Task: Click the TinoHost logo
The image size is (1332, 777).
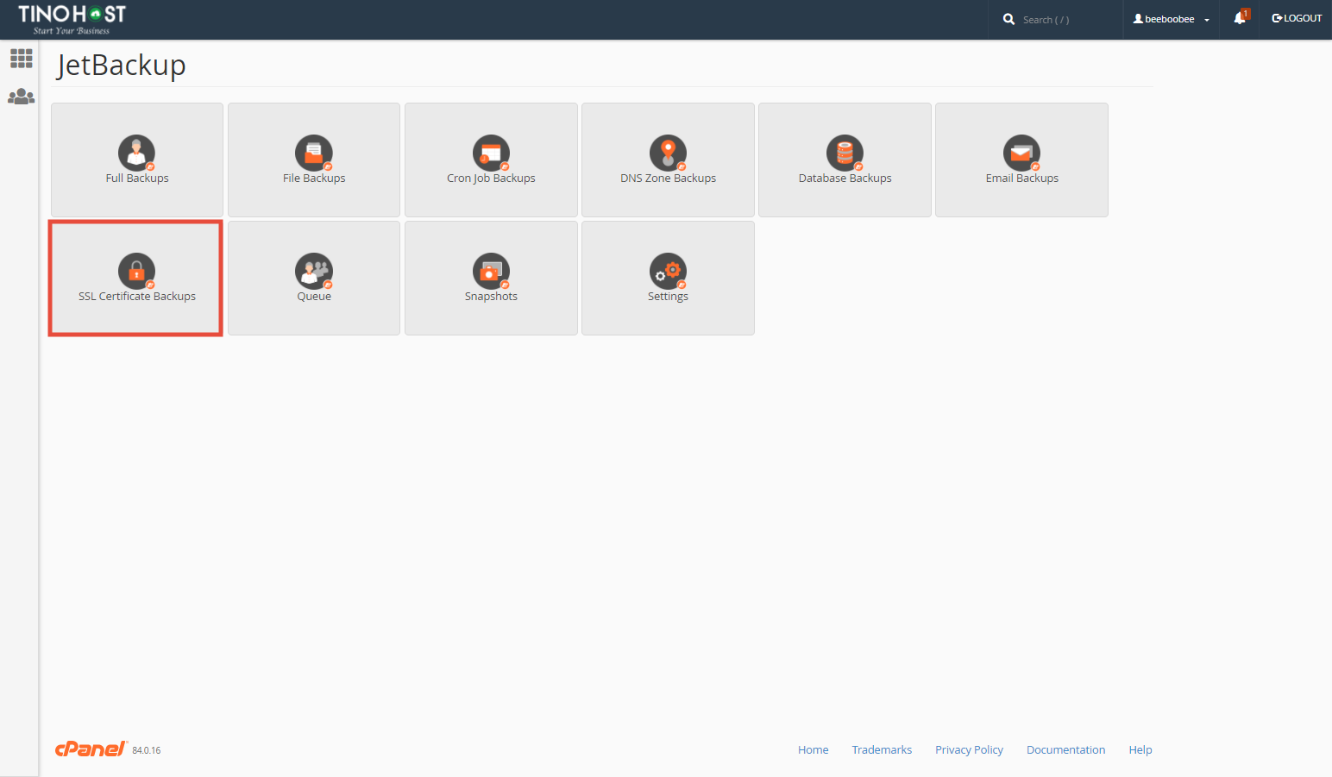Action: (x=72, y=19)
